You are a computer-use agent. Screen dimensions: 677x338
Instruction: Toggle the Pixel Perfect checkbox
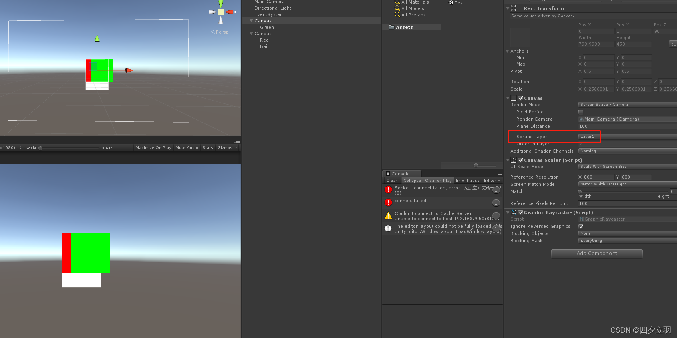pyautogui.click(x=581, y=112)
